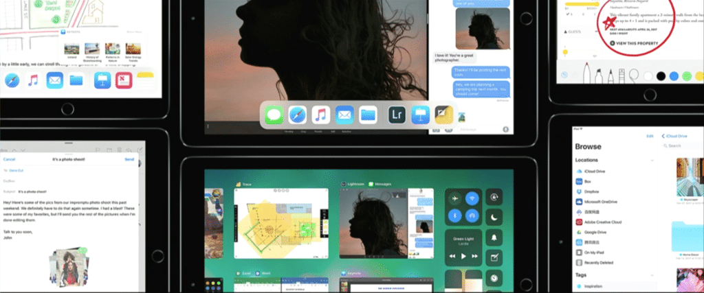Collapse the Locations section chevron
This screenshot has width=704, height=293.
tap(651, 160)
